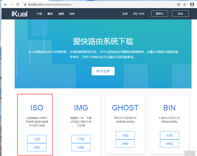Open the 服务 navigation menu

pos(50,14)
